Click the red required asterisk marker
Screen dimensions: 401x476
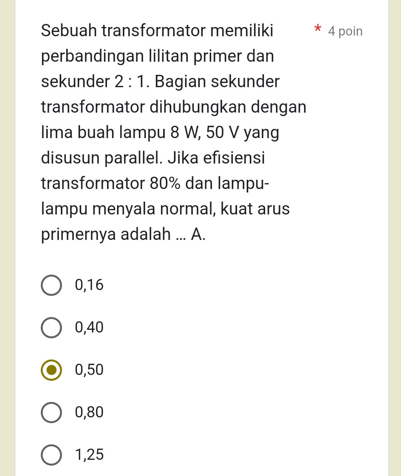point(317,29)
